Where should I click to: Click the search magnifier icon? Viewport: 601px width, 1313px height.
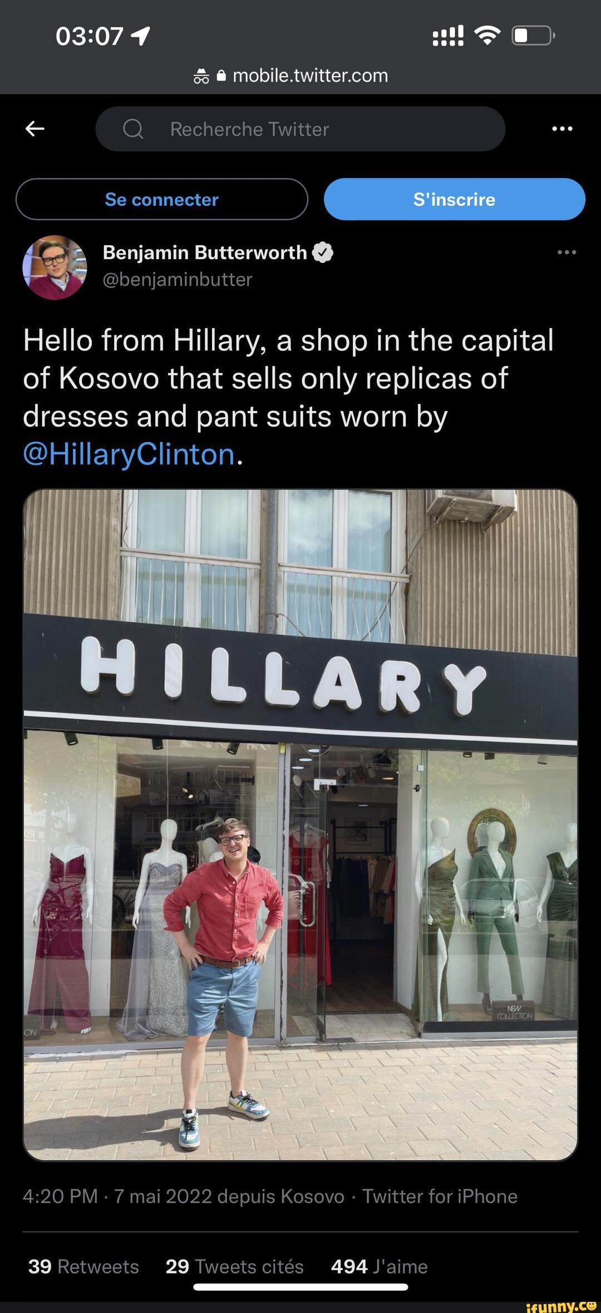pyautogui.click(x=133, y=129)
